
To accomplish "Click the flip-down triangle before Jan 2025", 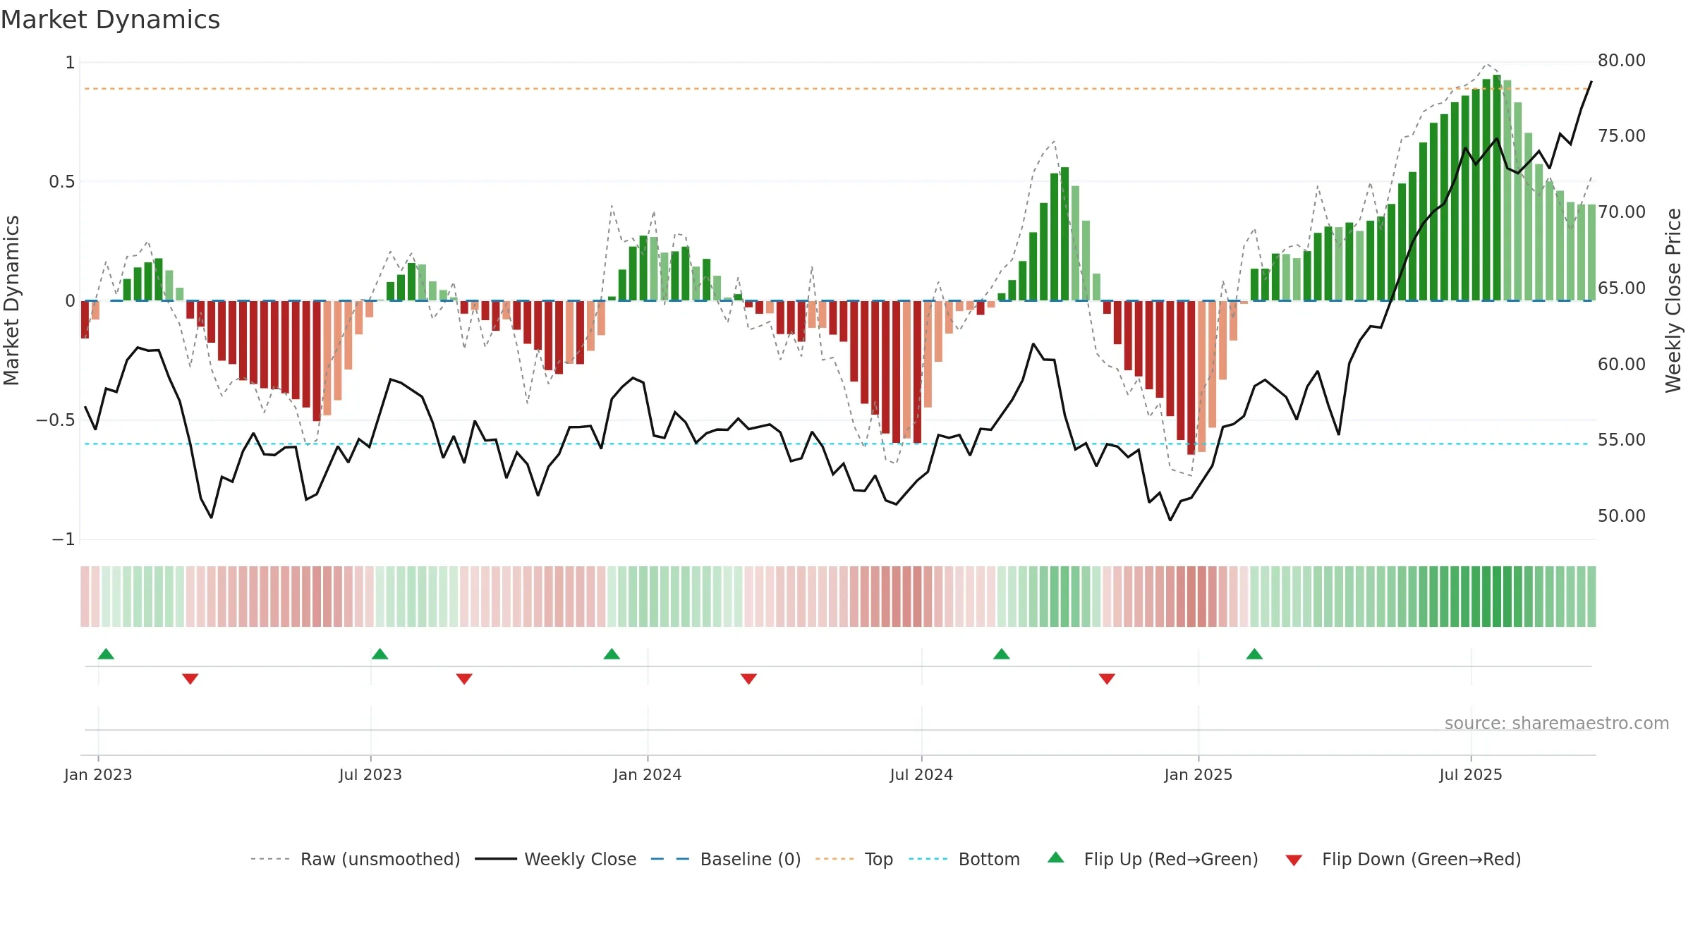I will pos(1107,679).
